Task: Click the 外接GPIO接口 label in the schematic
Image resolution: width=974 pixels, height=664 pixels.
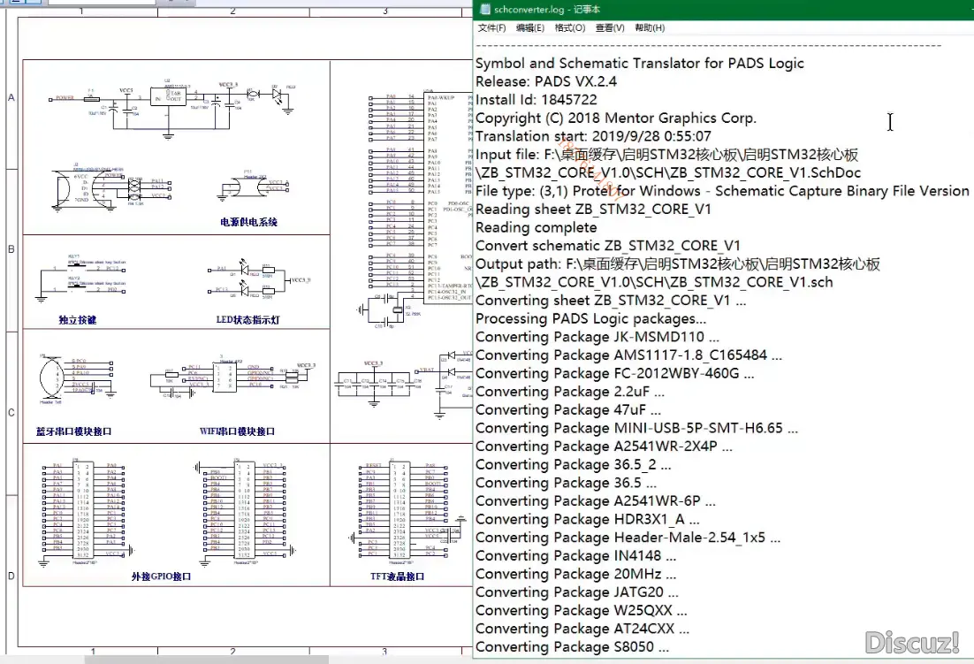Action: tap(161, 576)
